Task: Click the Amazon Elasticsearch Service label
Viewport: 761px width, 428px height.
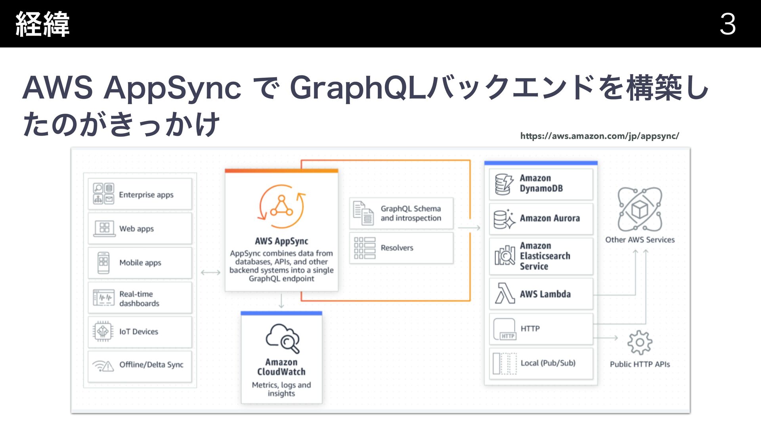Action: pos(545,256)
